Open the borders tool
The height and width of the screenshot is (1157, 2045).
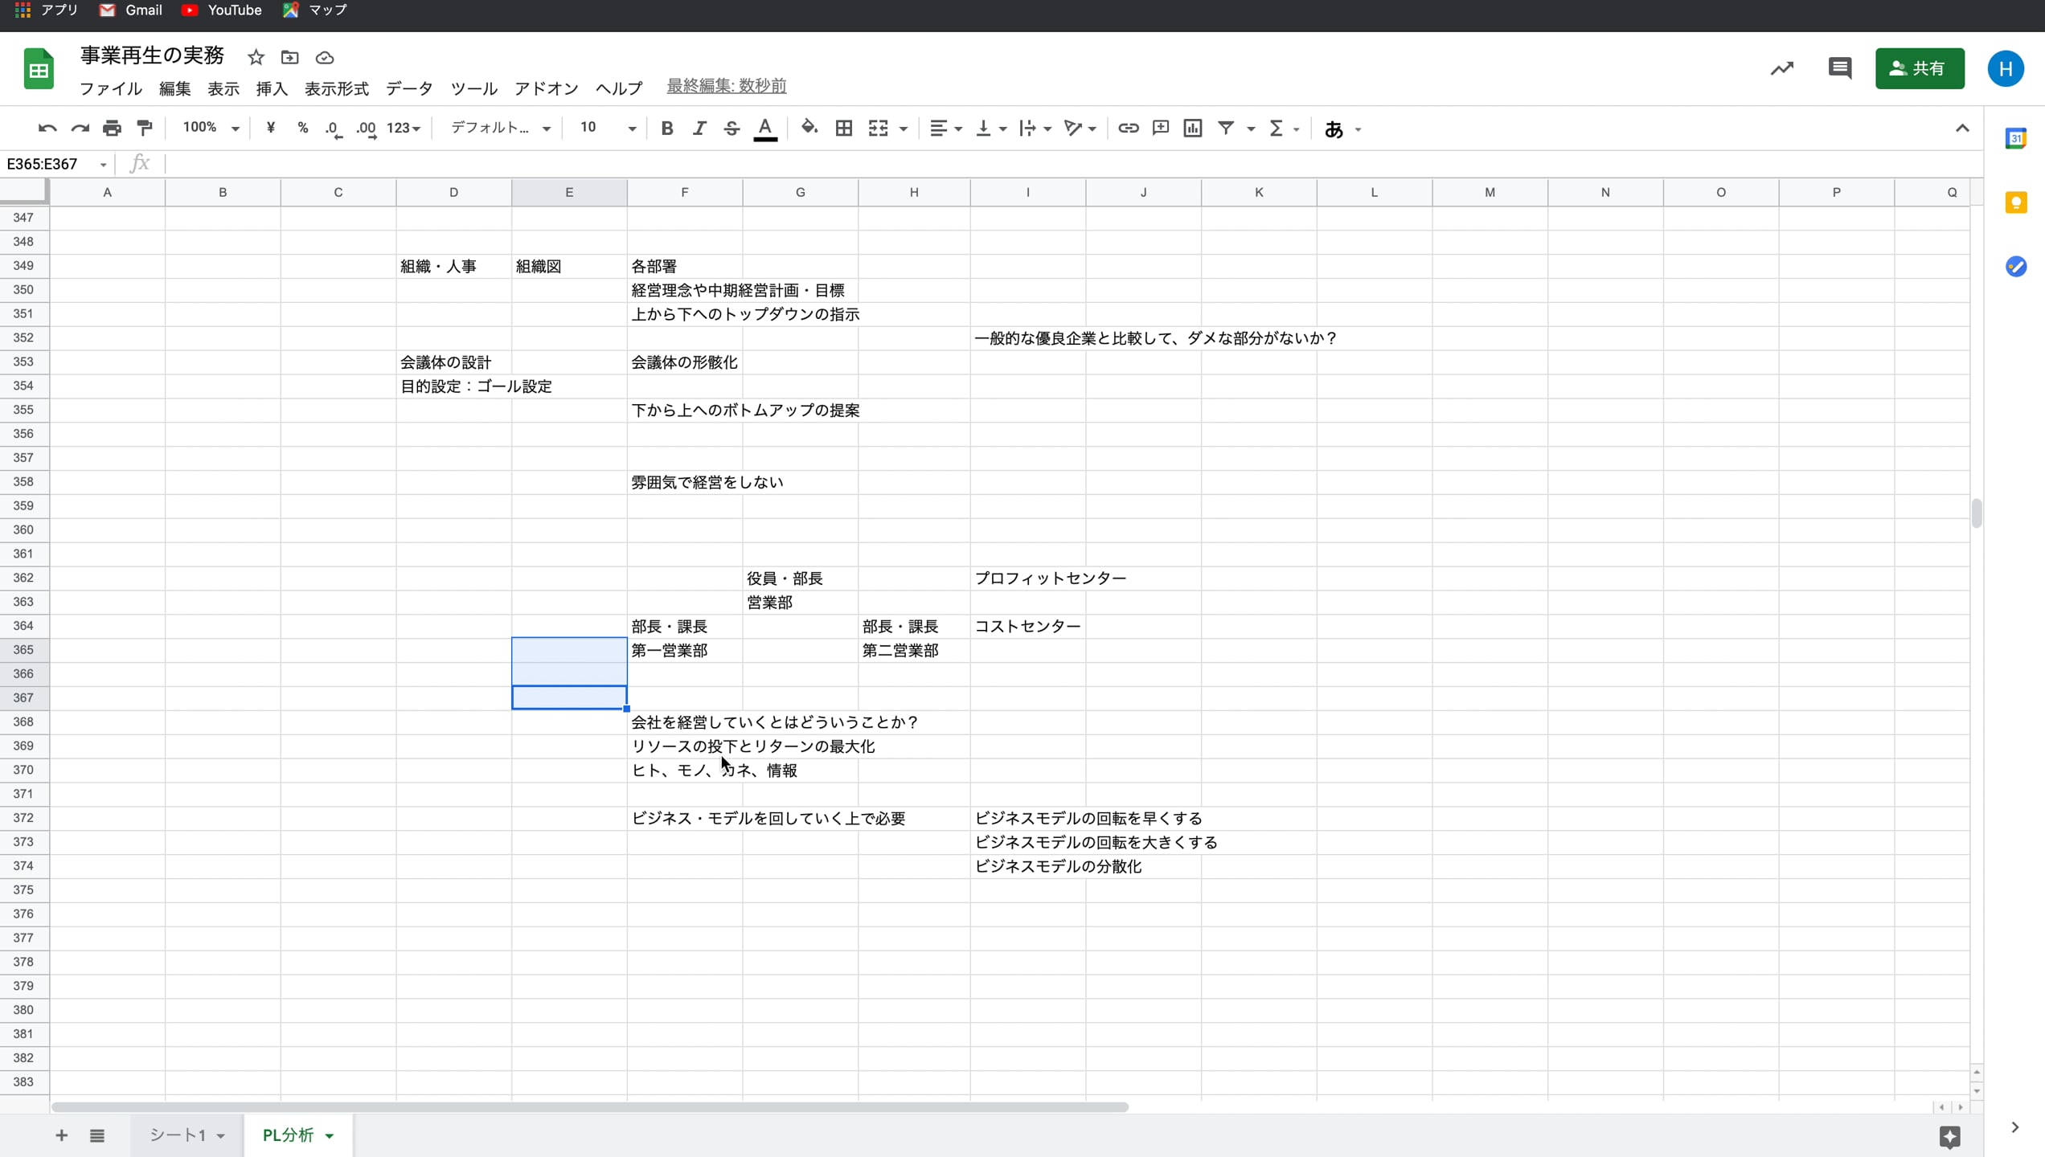(843, 128)
